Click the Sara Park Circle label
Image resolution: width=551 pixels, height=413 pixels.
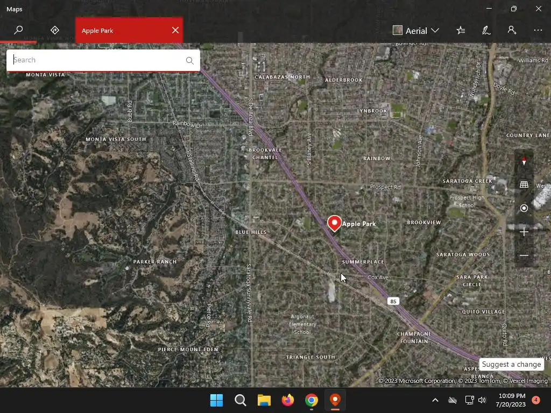[x=472, y=281]
